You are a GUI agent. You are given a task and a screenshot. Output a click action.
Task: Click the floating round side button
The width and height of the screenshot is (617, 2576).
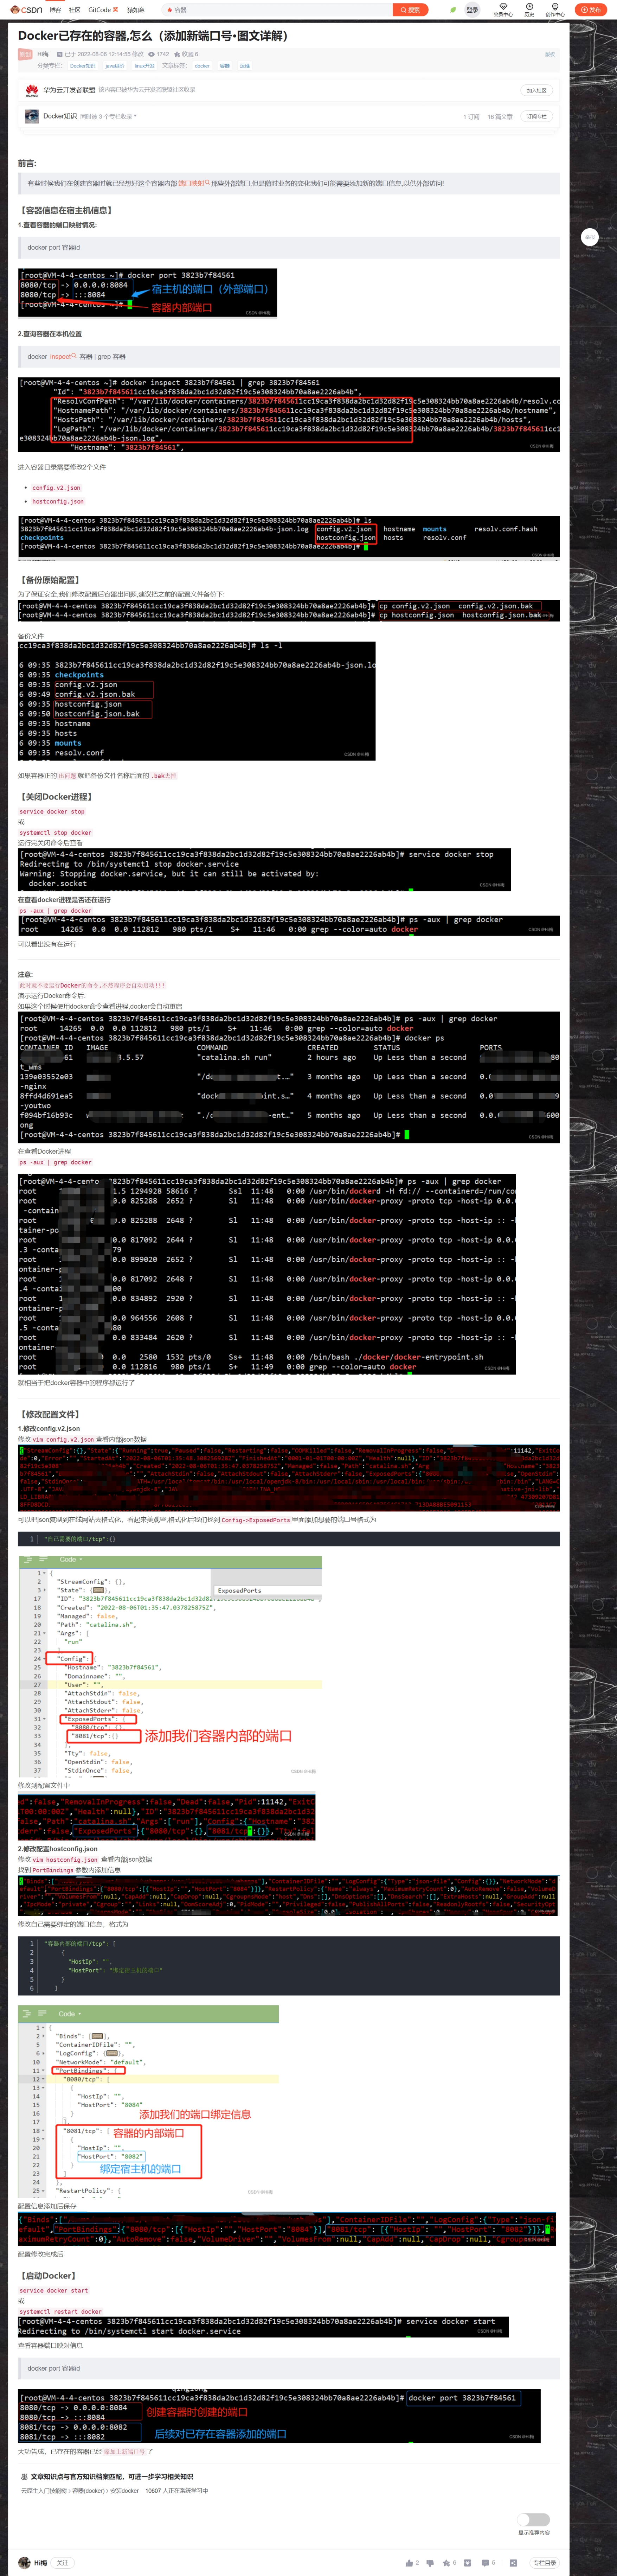pos(590,237)
